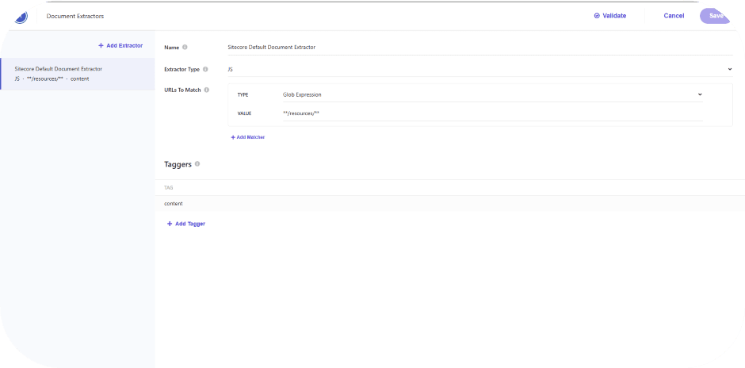Save the document extractor settings

[x=716, y=16]
